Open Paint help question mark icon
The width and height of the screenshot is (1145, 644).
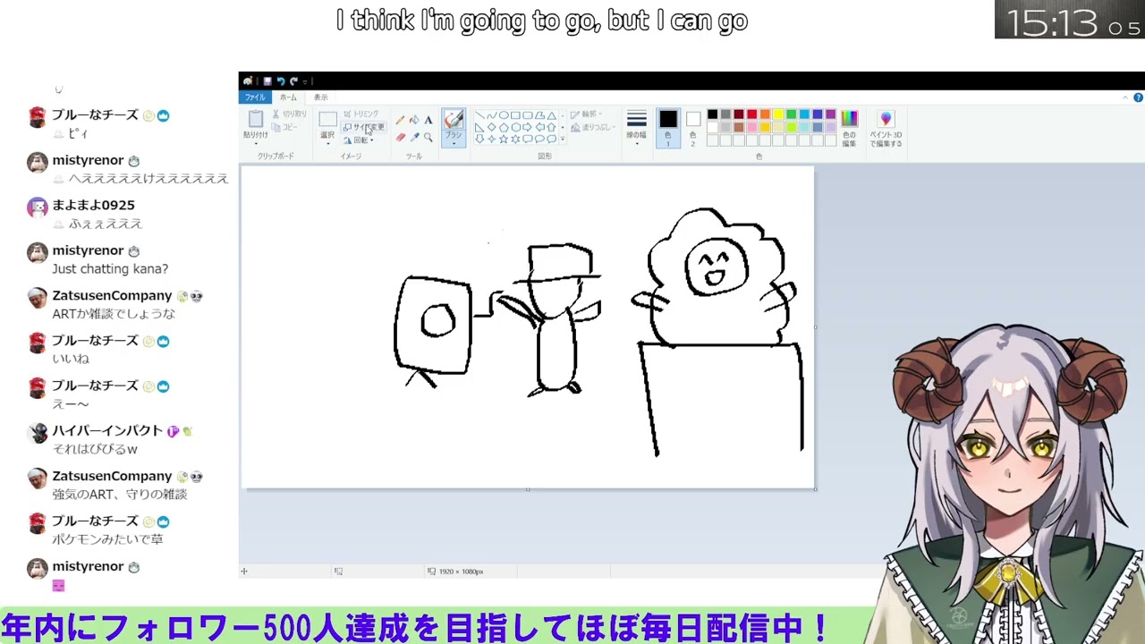tap(1138, 97)
